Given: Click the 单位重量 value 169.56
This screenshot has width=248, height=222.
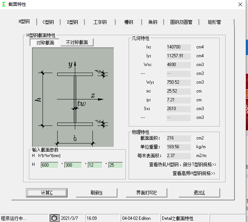Looking at the screenshot, I should (179, 147).
